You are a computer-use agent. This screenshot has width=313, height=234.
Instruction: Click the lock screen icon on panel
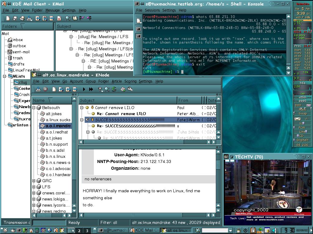239,230
